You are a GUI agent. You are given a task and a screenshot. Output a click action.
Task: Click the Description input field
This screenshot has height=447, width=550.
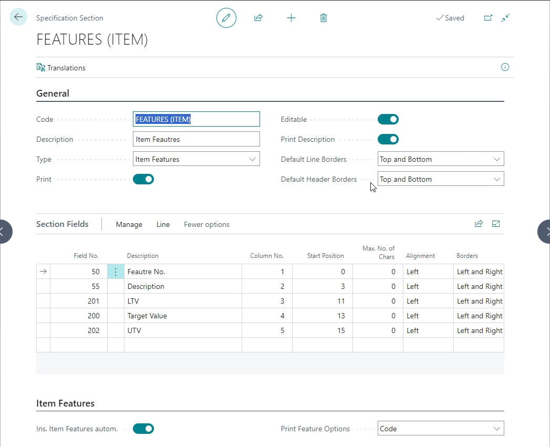pos(196,139)
